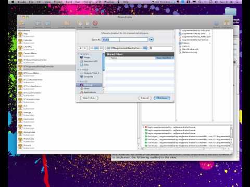Open the Apple menu
The height and width of the screenshot is (187, 250).
pos(12,2)
